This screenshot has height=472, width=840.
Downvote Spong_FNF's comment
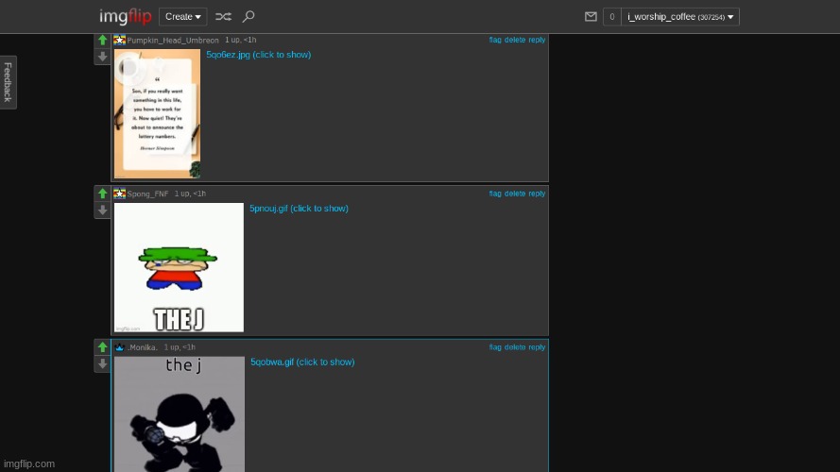102,211
